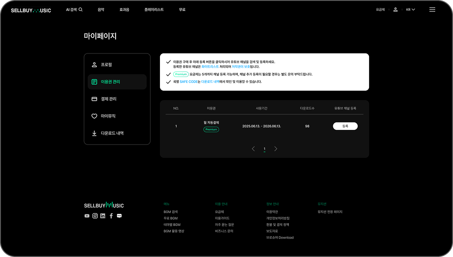
Task: Go to next page arrow
Action: tap(276, 149)
